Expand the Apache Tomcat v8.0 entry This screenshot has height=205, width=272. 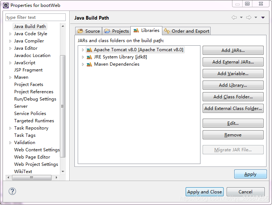coord(83,50)
